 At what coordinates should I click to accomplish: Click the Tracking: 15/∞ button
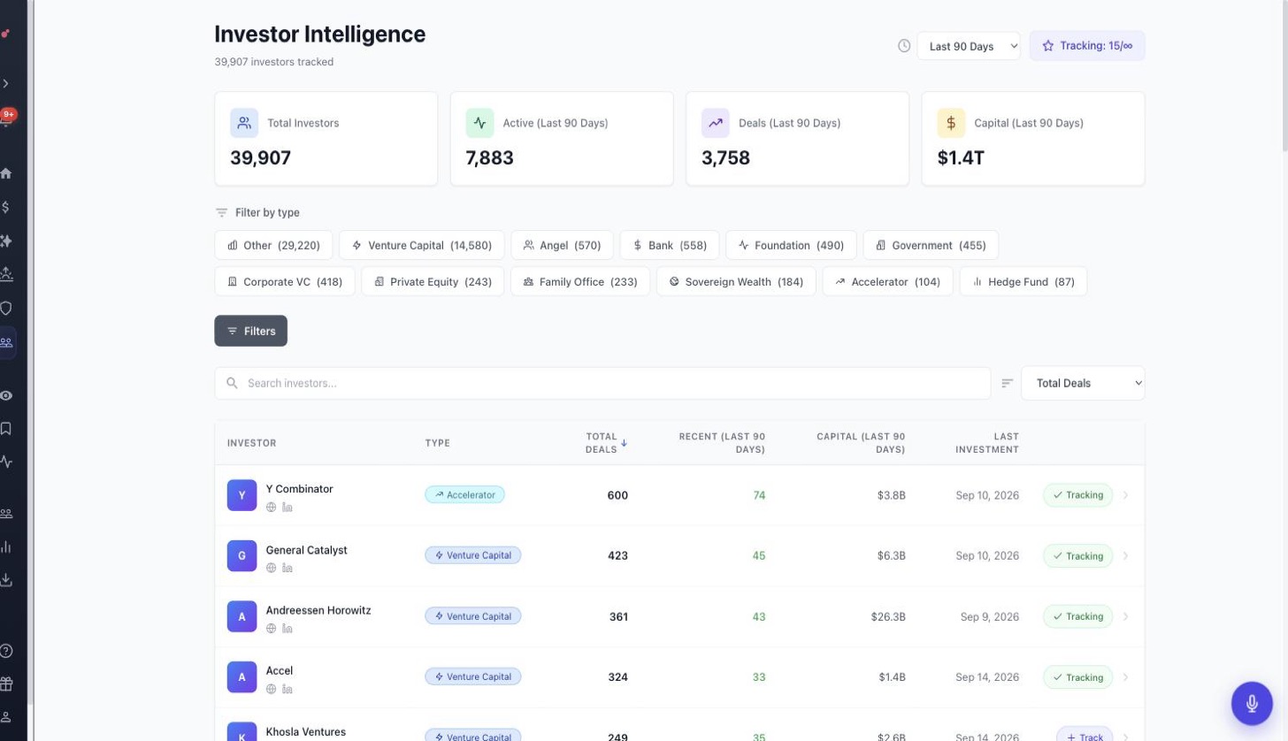coord(1087,46)
